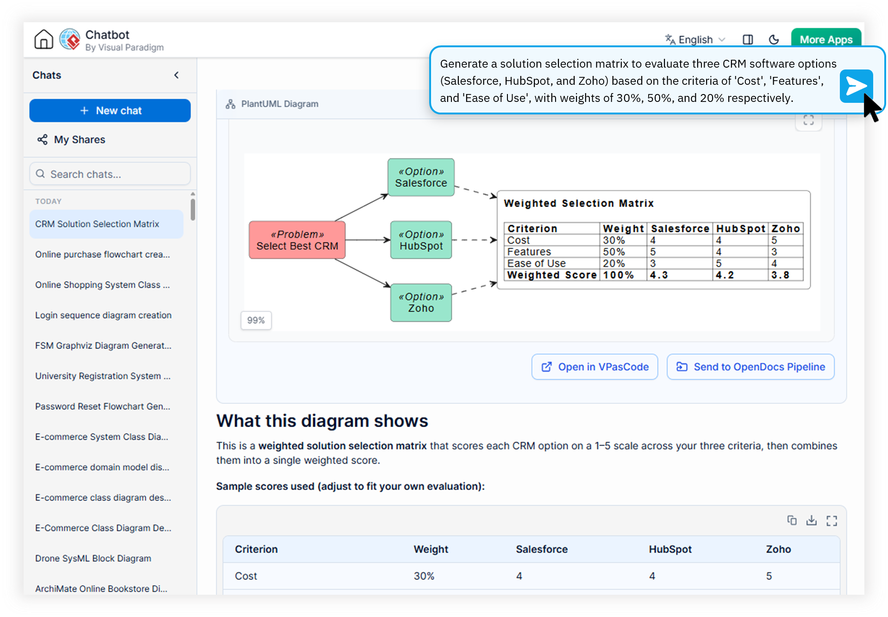The width and height of the screenshot is (888, 617).
Task: Click the share icon beside My Shares
Action: click(42, 139)
